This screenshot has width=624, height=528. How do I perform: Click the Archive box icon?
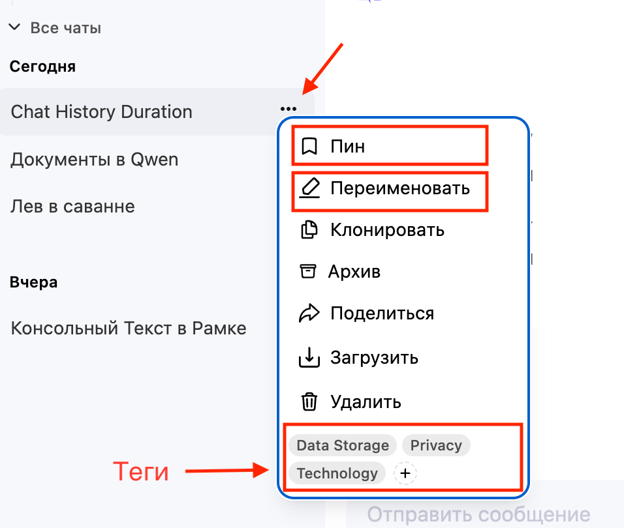[307, 271]
